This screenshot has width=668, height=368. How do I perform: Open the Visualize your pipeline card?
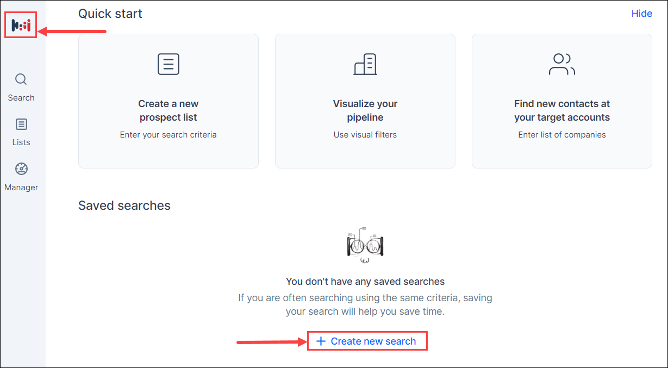365,101
